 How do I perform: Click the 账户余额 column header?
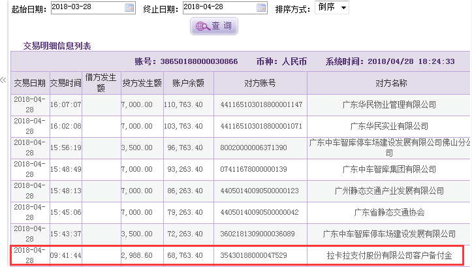tap(188, 83)
